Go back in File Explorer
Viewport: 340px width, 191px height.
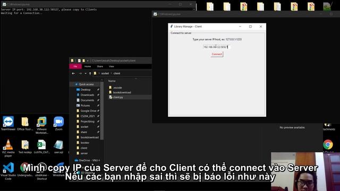[73, 73]
